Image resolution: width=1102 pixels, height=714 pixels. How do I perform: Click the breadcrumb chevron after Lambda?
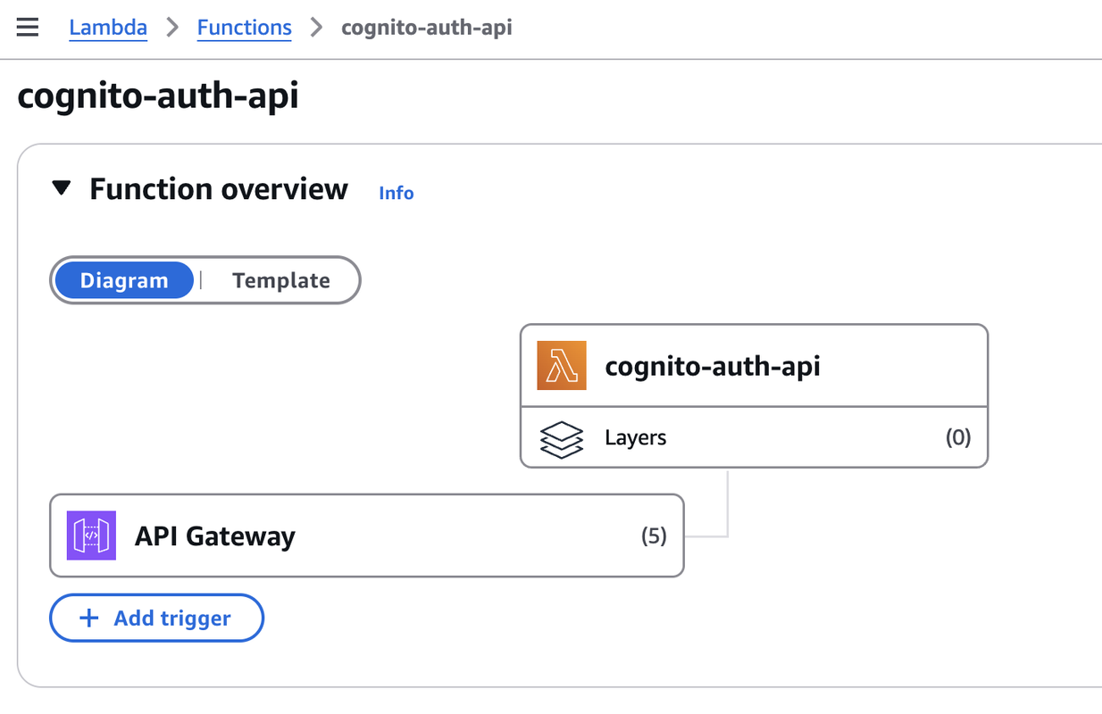pyautogui.click(x=171, y=27)
